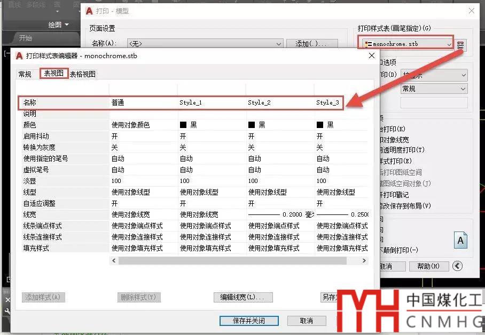Click the collapse arrow beside 帮助(H)

[457, 266]
